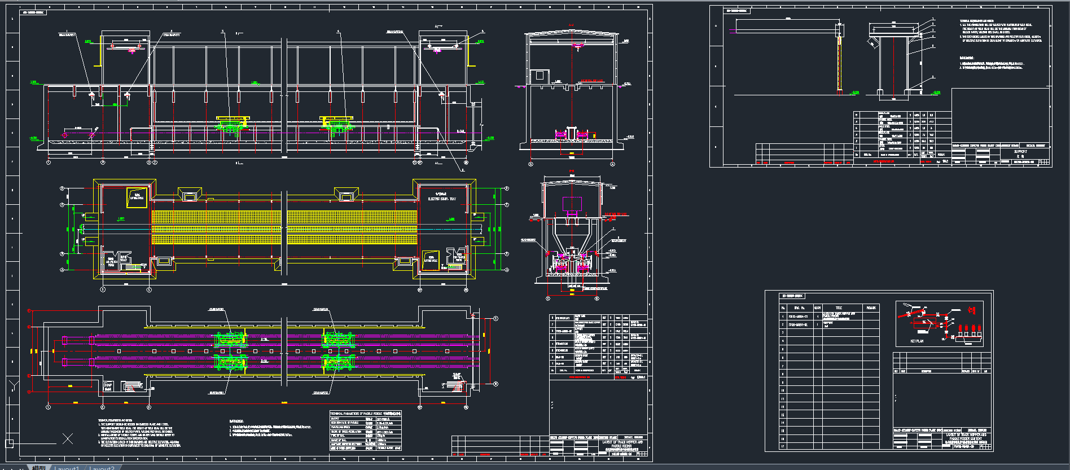Select the SUPPORT title block text
Screen dimensions: 1070x470
coord(1020,152)
